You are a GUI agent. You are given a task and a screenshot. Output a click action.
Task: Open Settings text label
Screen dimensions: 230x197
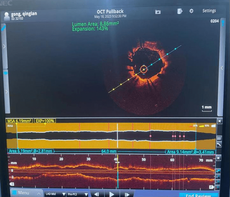point(209,11)
